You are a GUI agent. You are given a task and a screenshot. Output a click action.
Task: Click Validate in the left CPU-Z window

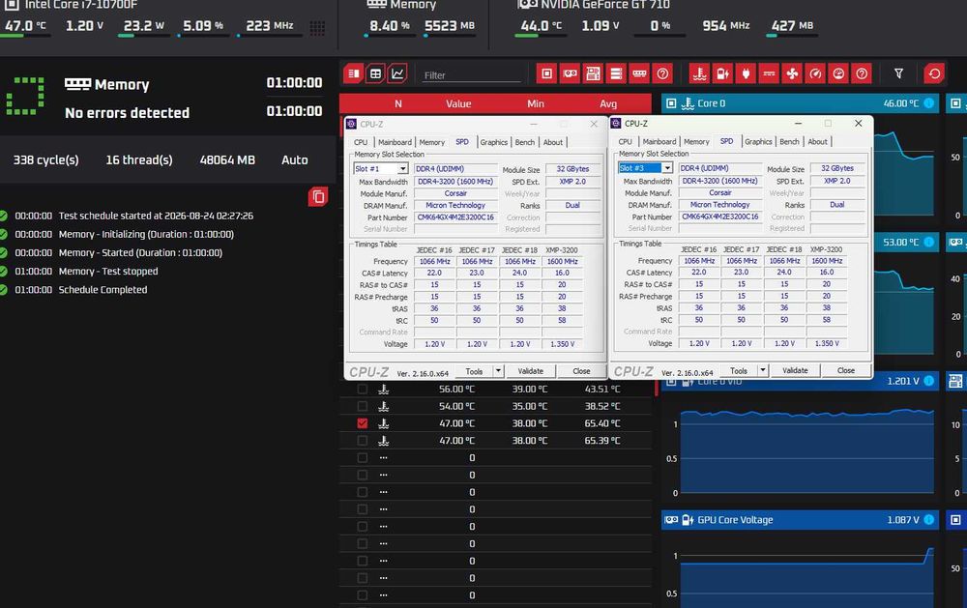point(530,371)
